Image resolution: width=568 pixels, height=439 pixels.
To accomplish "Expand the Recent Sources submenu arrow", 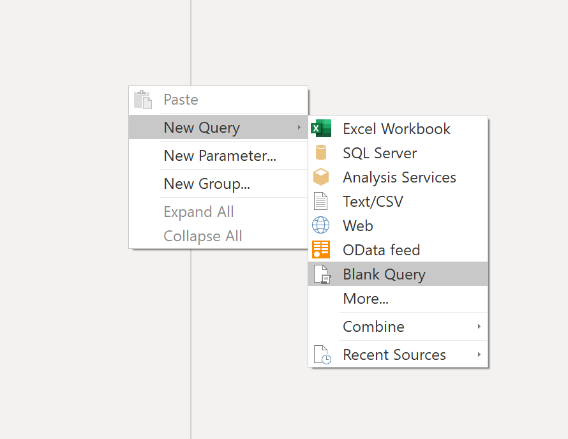I will click(x=479, y=354).
